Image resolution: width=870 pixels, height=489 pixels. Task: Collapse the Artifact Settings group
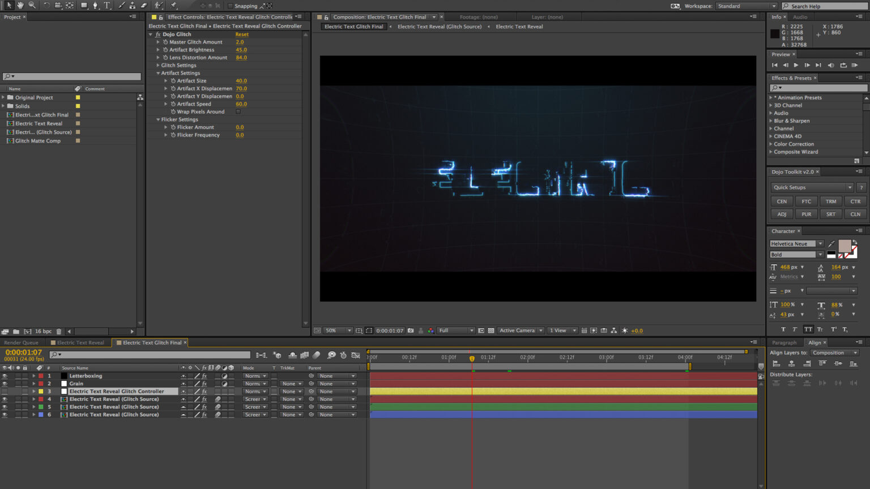click(x=158, y=72)
